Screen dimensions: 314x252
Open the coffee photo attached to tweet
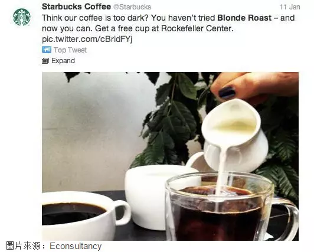pos(170,156)
